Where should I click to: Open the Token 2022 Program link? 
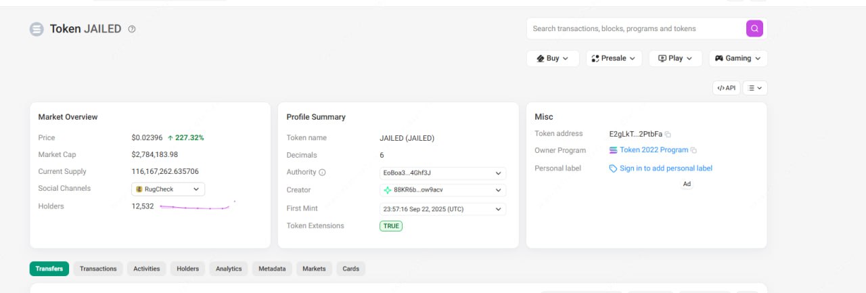[x=654, y=150]
